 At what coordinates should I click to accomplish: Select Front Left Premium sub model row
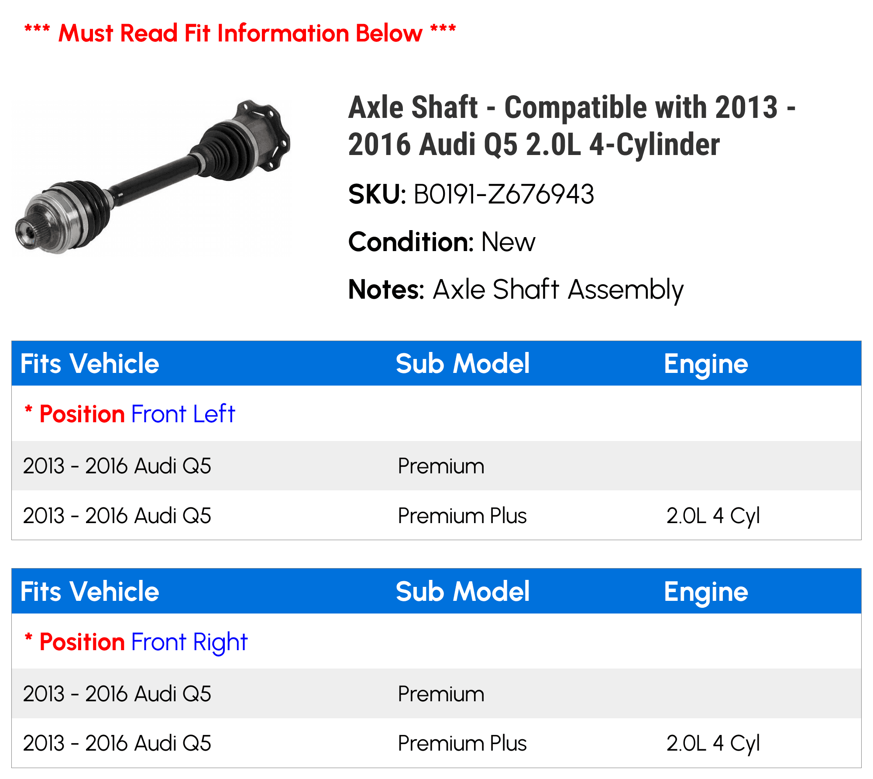436,466
